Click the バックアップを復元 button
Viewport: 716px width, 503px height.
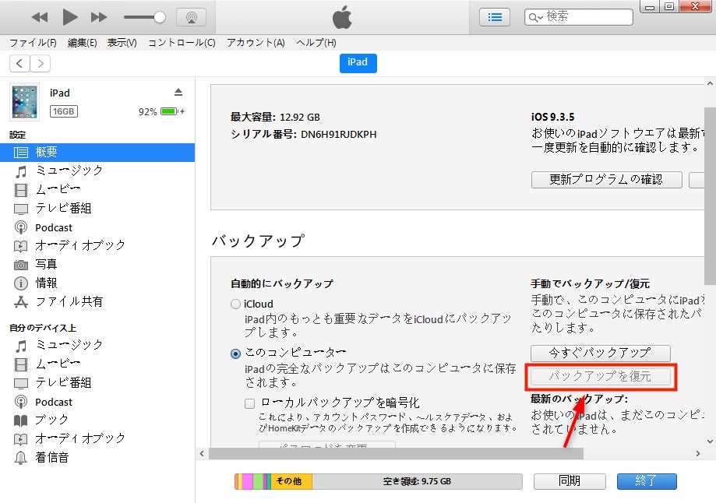point(601,377)
